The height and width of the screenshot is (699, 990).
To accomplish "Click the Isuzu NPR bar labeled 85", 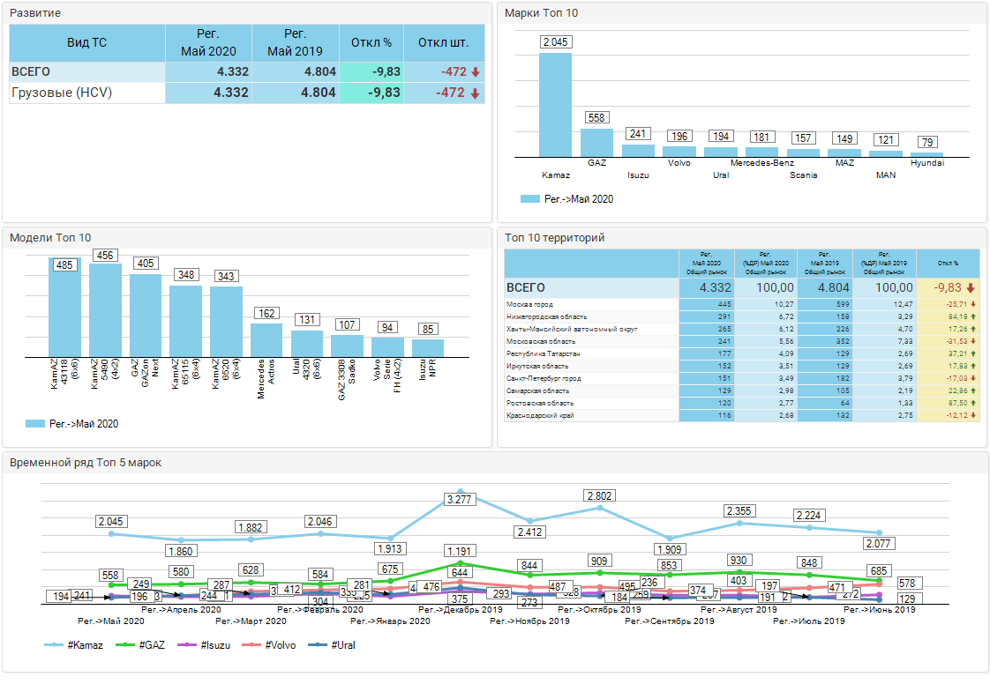I will click(x=428, y=348).
